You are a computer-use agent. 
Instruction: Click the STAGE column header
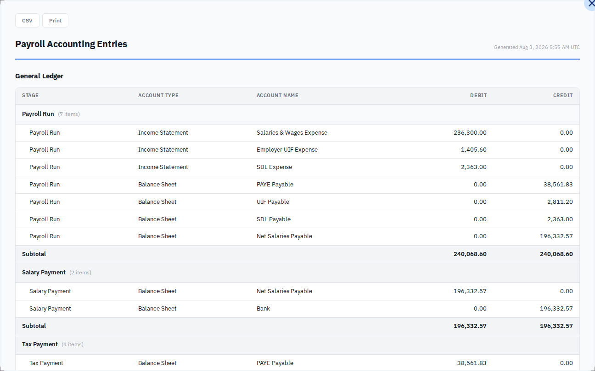[30, 96]
